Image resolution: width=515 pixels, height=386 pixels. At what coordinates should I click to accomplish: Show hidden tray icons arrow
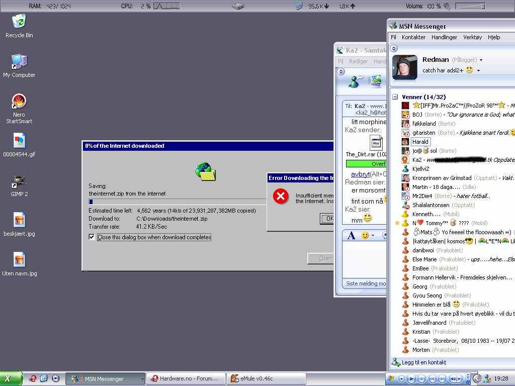point(477,379)
